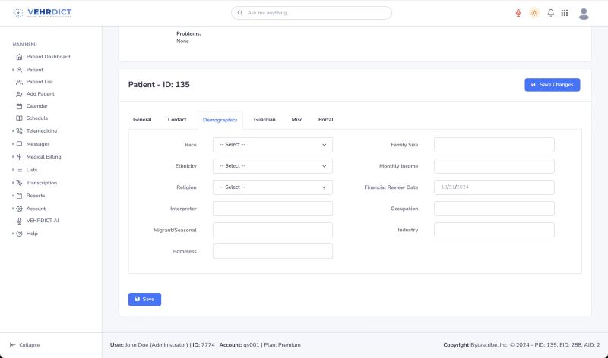Toggle the sun theme icon
Screen dimensions: 608x358
pyautogui.click(x=534, y=13)
